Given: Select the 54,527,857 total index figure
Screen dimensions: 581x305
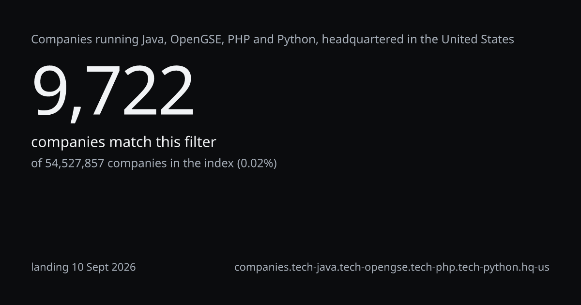Looking at the screenshot, I should pos(75,164).
